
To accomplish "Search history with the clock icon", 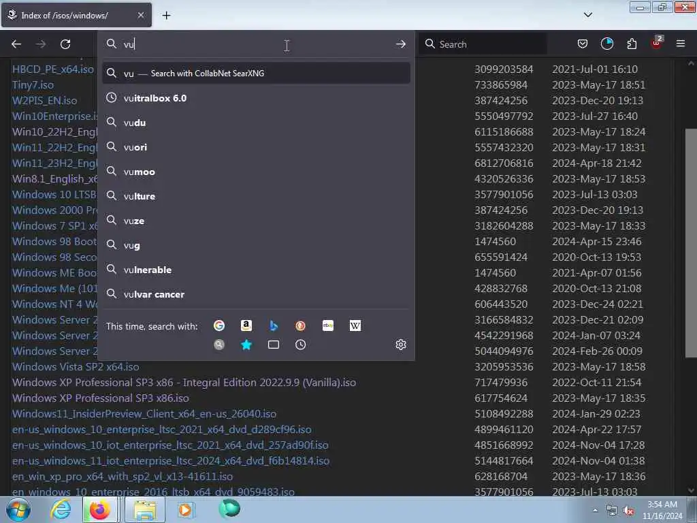I will tap(300, 345).
